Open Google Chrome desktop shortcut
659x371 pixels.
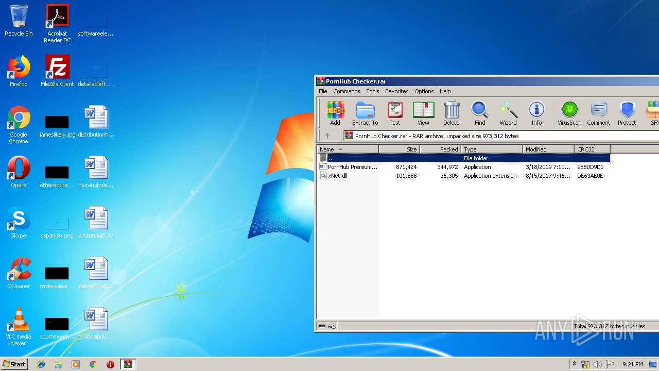(x=19, y=125)
